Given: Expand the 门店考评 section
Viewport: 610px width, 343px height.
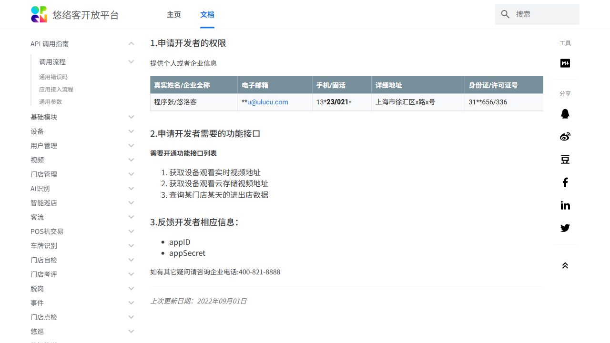Looking at the screenshot, I should [131, 274].
